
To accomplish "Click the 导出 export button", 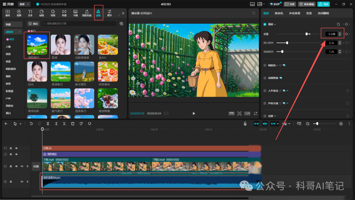I will pos(323,4).
